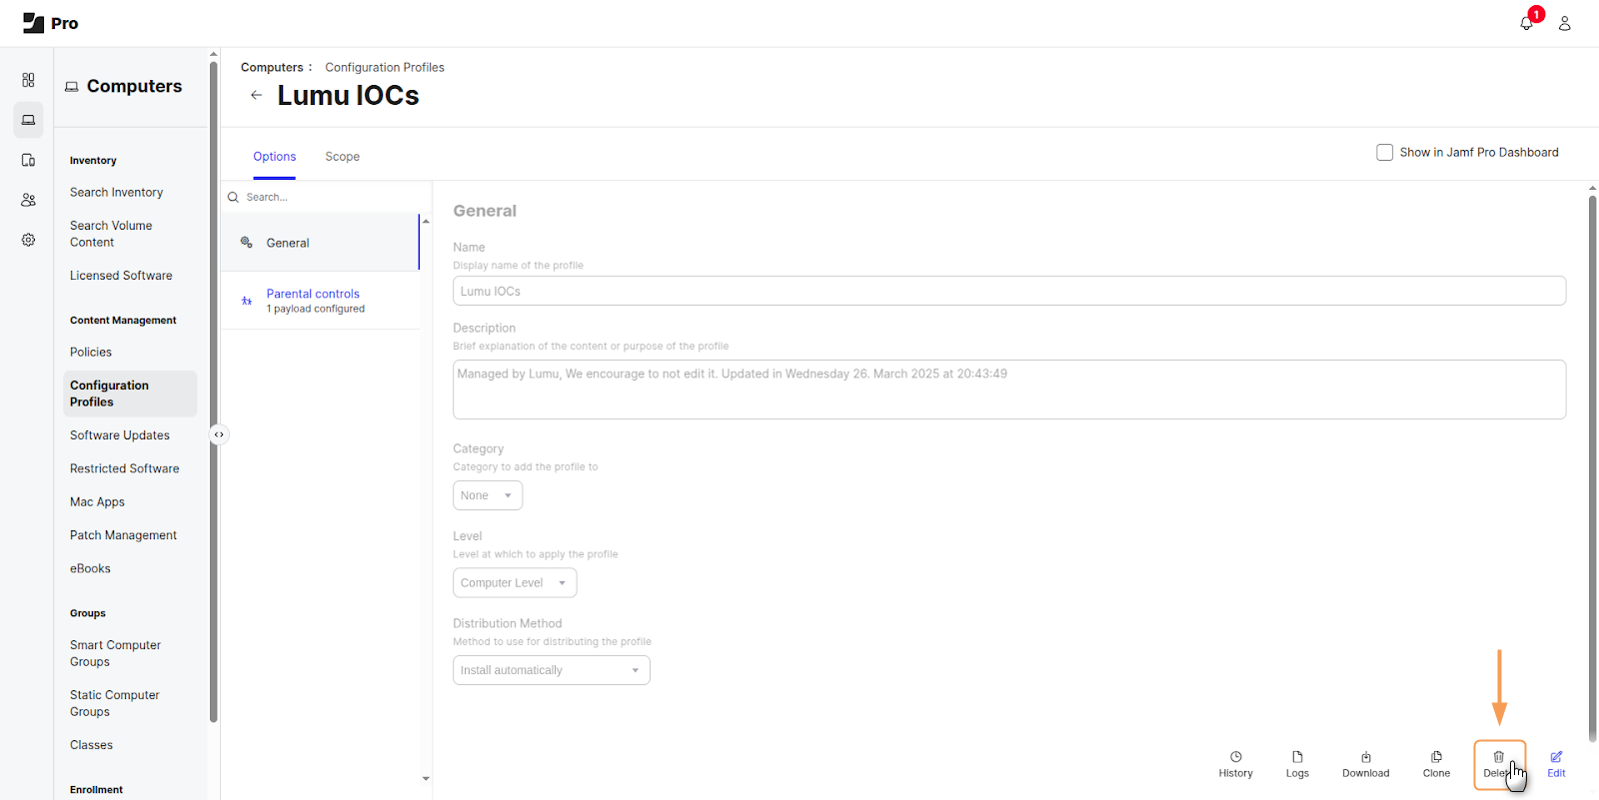This screenshot has height=800, width=1599.
Task: Open the Dashboard grid icon in left rail
Action: coord(28,80)
